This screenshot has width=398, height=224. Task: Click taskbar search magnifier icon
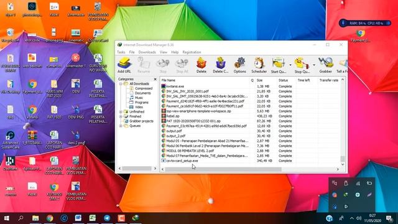coord(21,218)
